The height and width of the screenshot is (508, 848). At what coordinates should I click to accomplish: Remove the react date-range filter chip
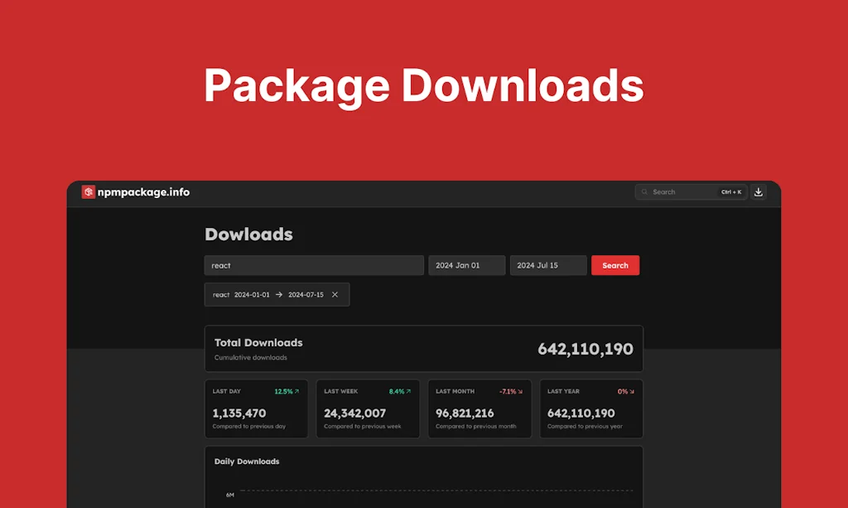tap(335, 294)
